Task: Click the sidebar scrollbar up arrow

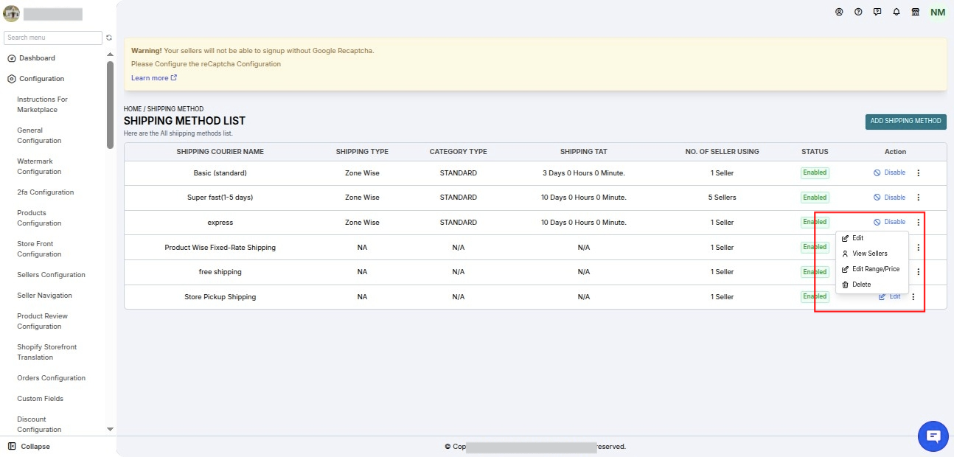Action: tap(111, 55)
